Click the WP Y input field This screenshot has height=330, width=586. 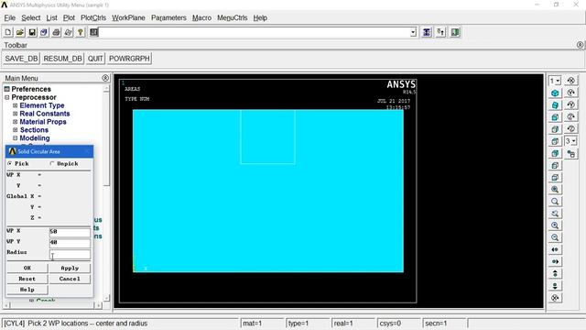[x=70, y=242]
